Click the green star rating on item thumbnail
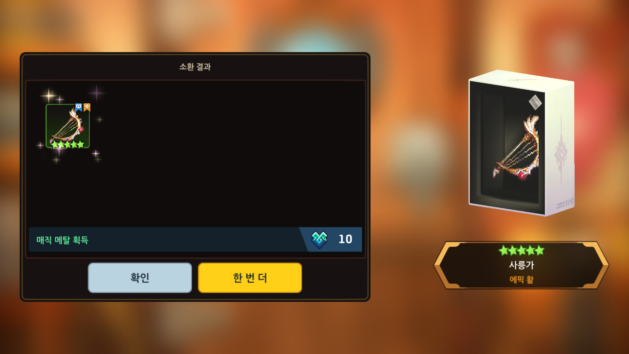Viewport: 629px width, 354px height. click(68, 144)
